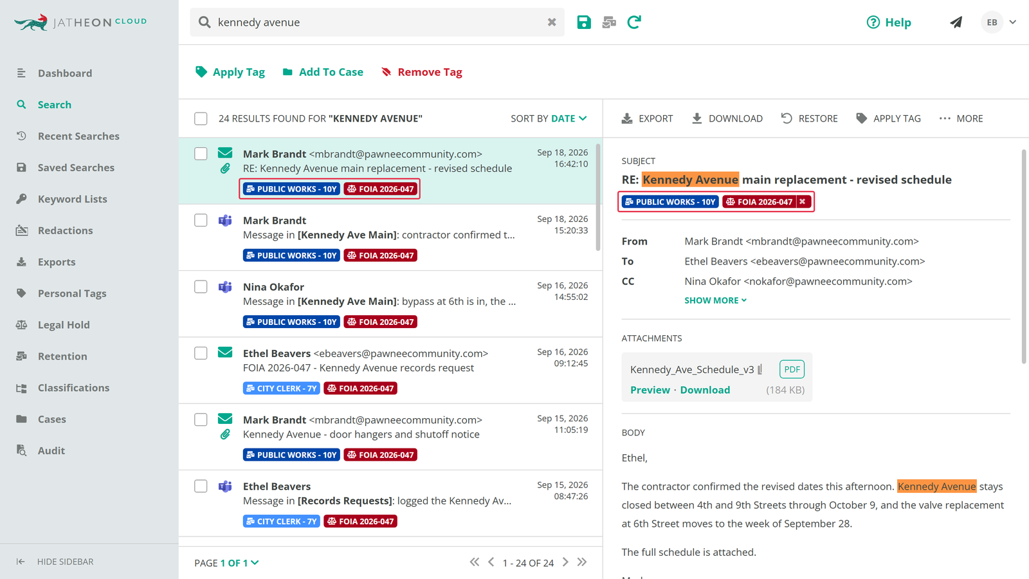Check Nina Okafor's bypass message result
This screenshot has width=1029, height=579.
pos(201,287)
